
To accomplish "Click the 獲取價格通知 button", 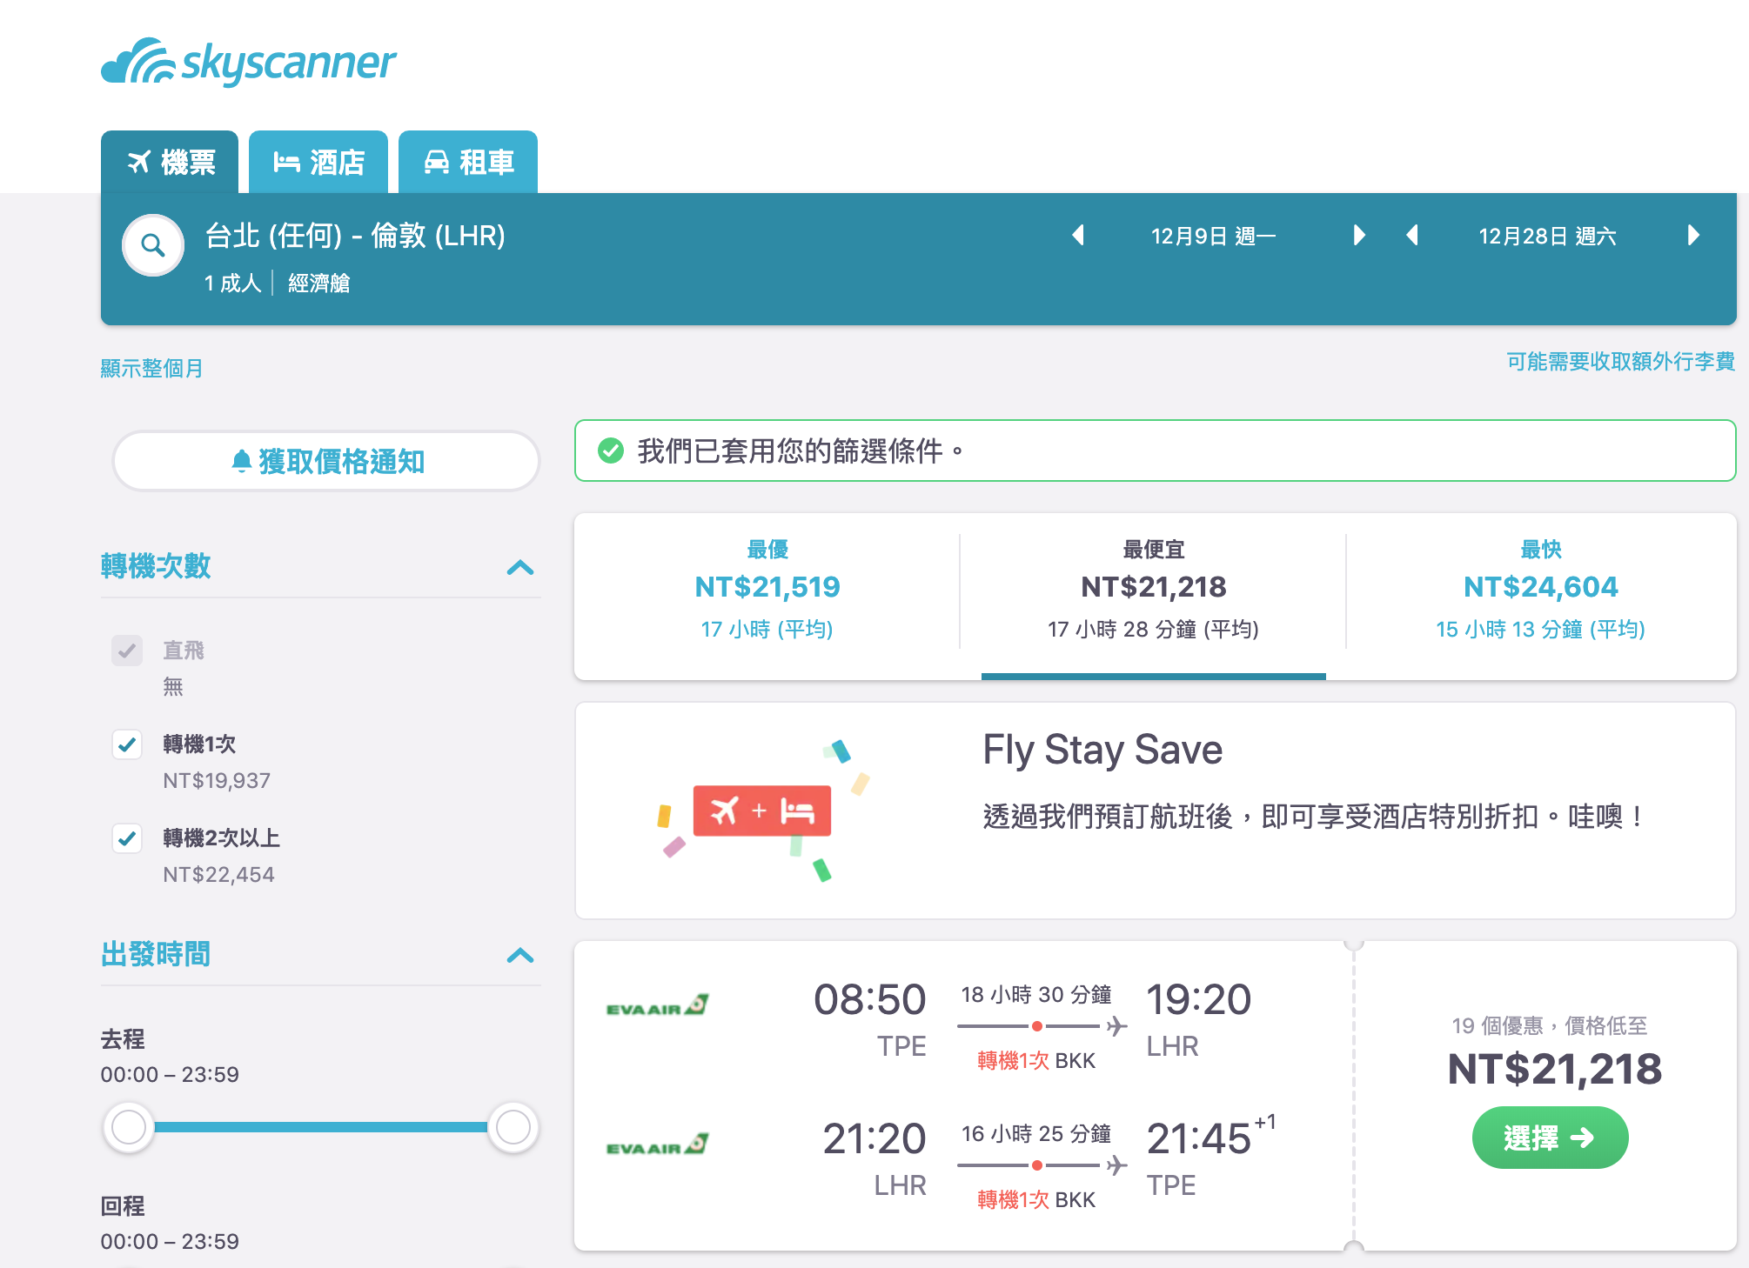I will tap(326, 461).
